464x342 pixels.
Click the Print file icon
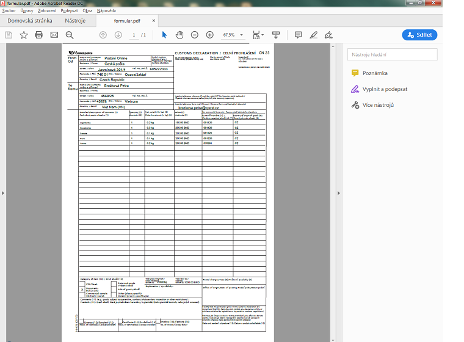click(x=38, y=35)
